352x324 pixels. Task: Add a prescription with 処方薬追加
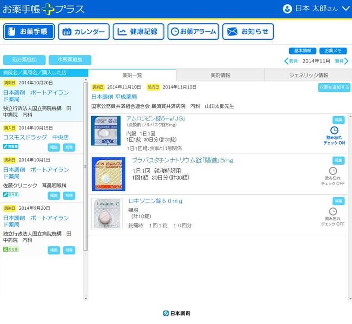click(24, 60)
